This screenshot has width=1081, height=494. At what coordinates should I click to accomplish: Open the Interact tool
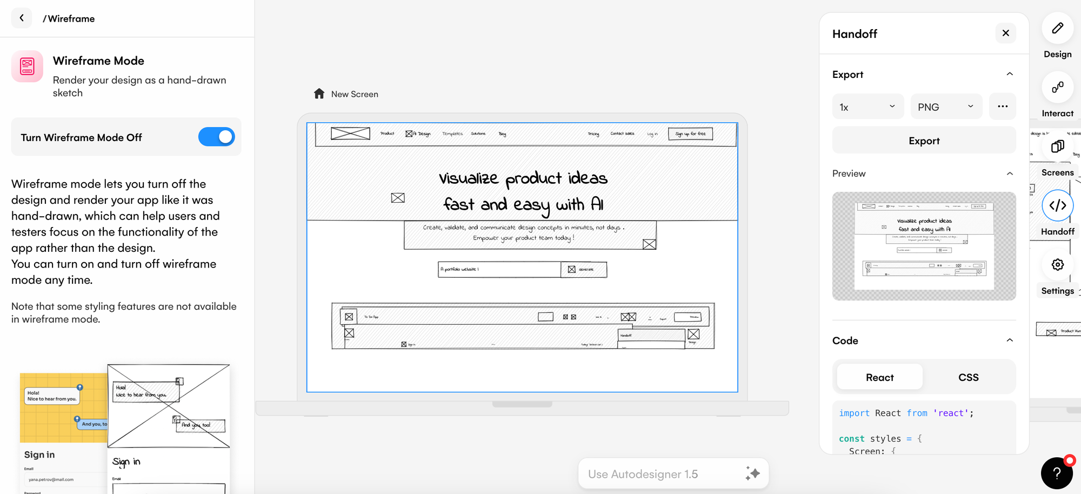[1058, 87]
